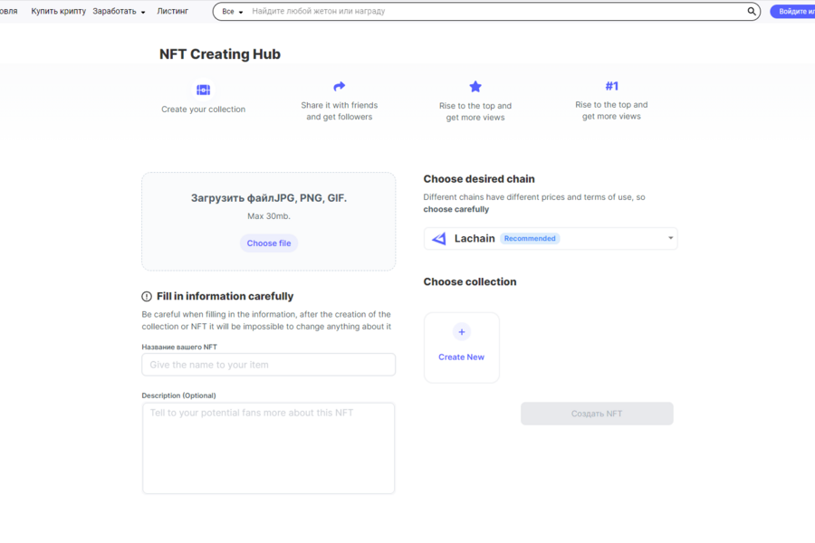
Task: Click the magnifying glass search icon
Action: click(752, 12)
